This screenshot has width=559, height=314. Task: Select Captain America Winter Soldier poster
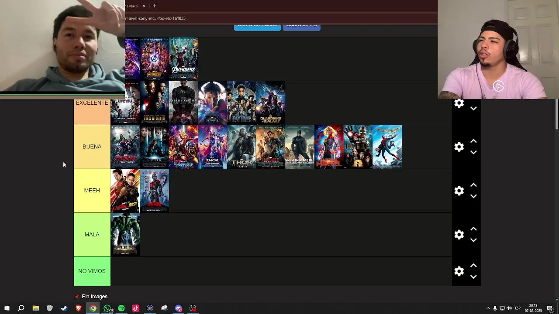(x=300, y=147)
